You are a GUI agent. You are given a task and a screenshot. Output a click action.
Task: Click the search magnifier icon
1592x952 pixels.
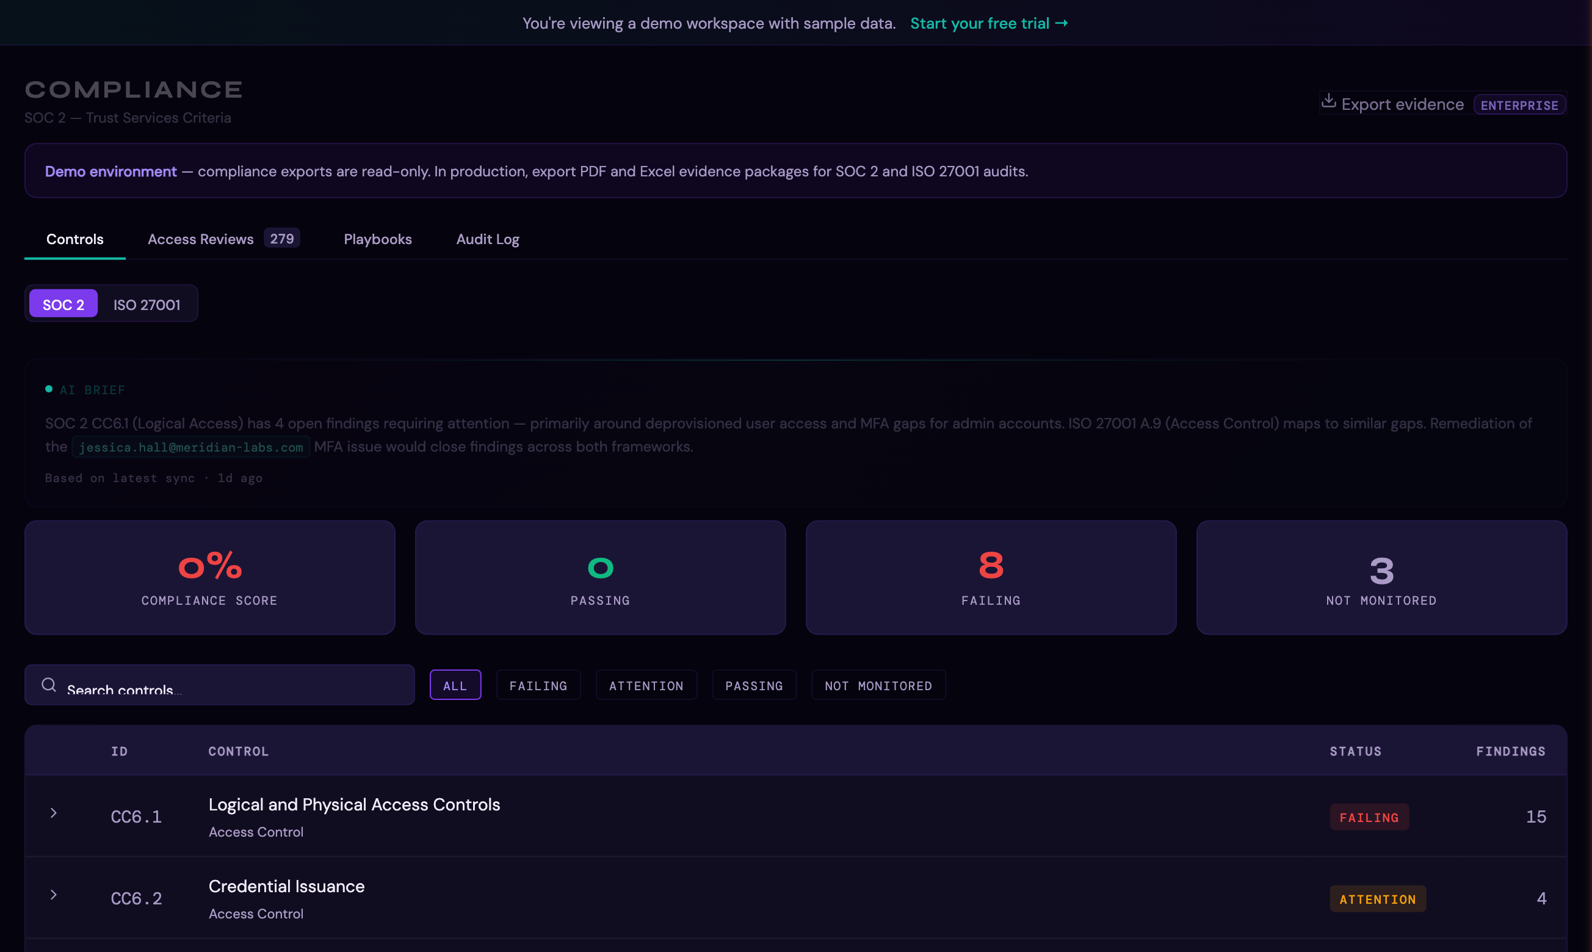49,685
